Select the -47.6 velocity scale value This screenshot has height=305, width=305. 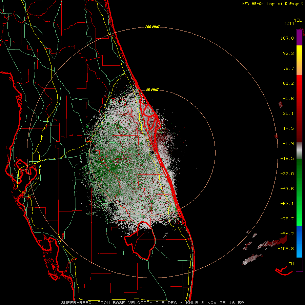click(x=287, y=189)
